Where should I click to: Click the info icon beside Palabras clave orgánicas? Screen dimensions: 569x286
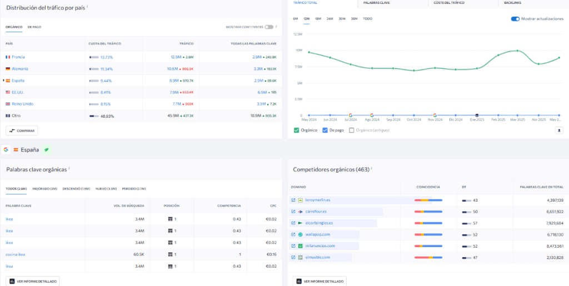[69, 168]
